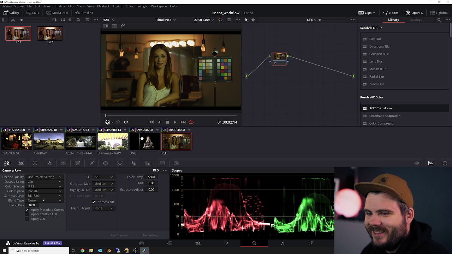Open the Curves palette icon
The height and width of the screenshot is (254, 452).
[x=77, y=163]
